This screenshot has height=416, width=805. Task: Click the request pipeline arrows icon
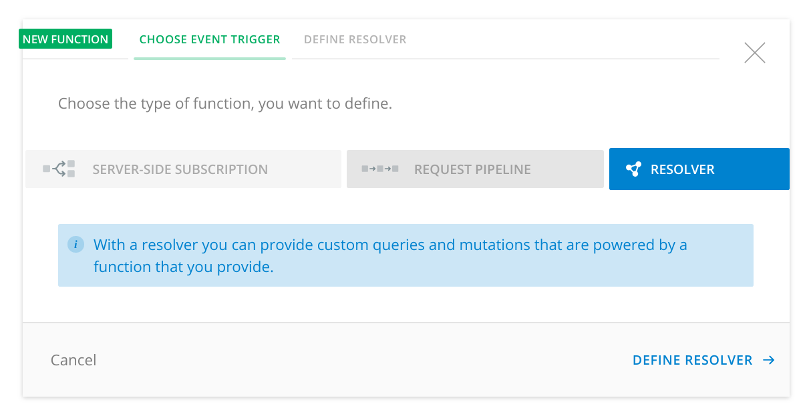pos(380,169)
